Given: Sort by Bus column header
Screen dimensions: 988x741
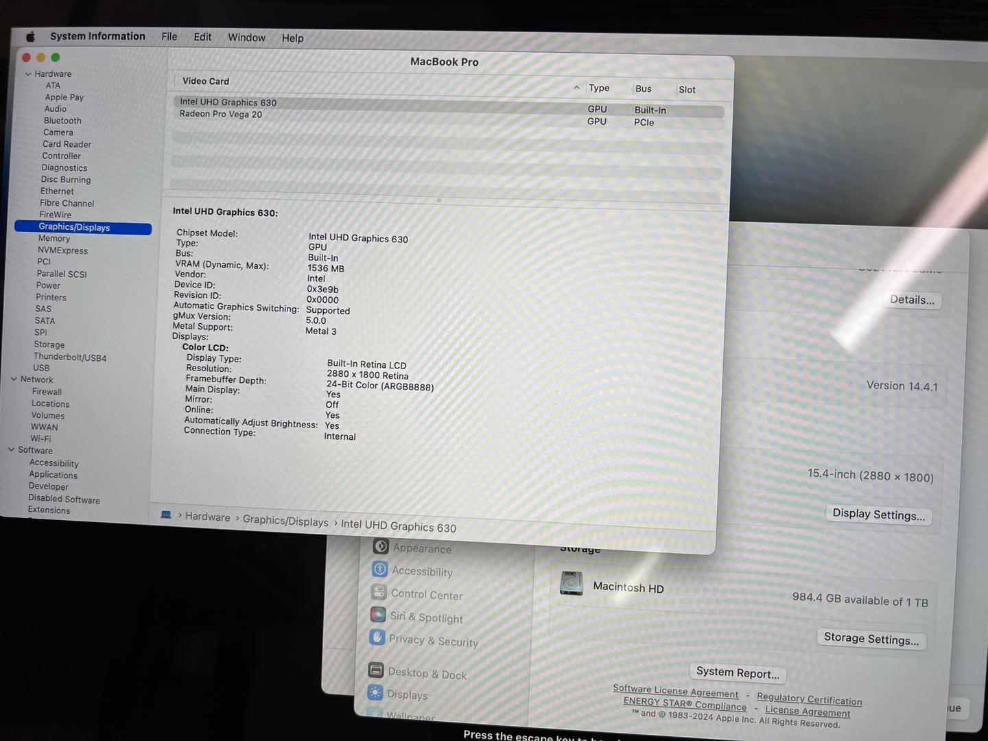Looking at the screenshot, I should [643, 89].
